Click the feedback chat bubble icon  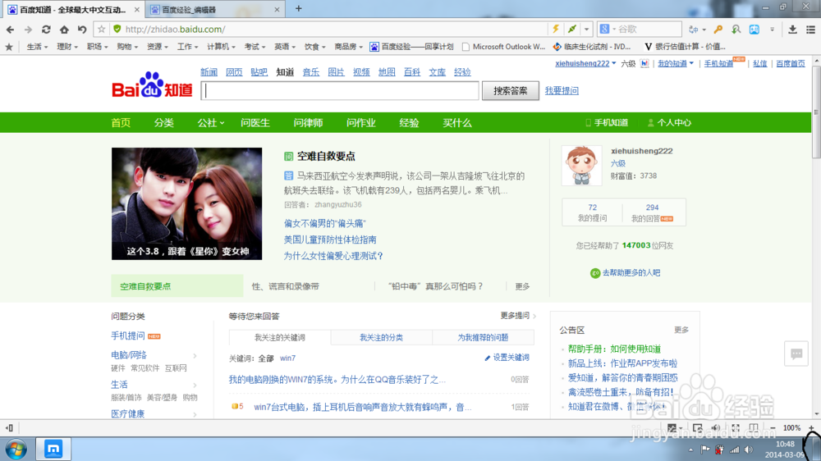click(796, 354)
